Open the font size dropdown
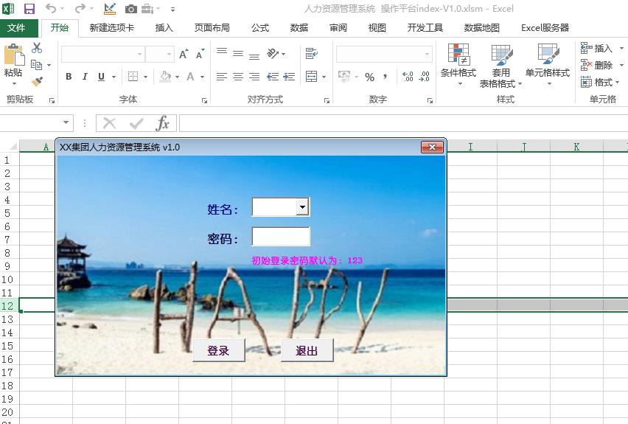 click(x=169, y=54)
